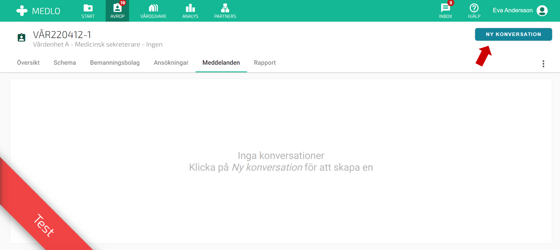Click the Medlo cross logo

coord(22,11)
